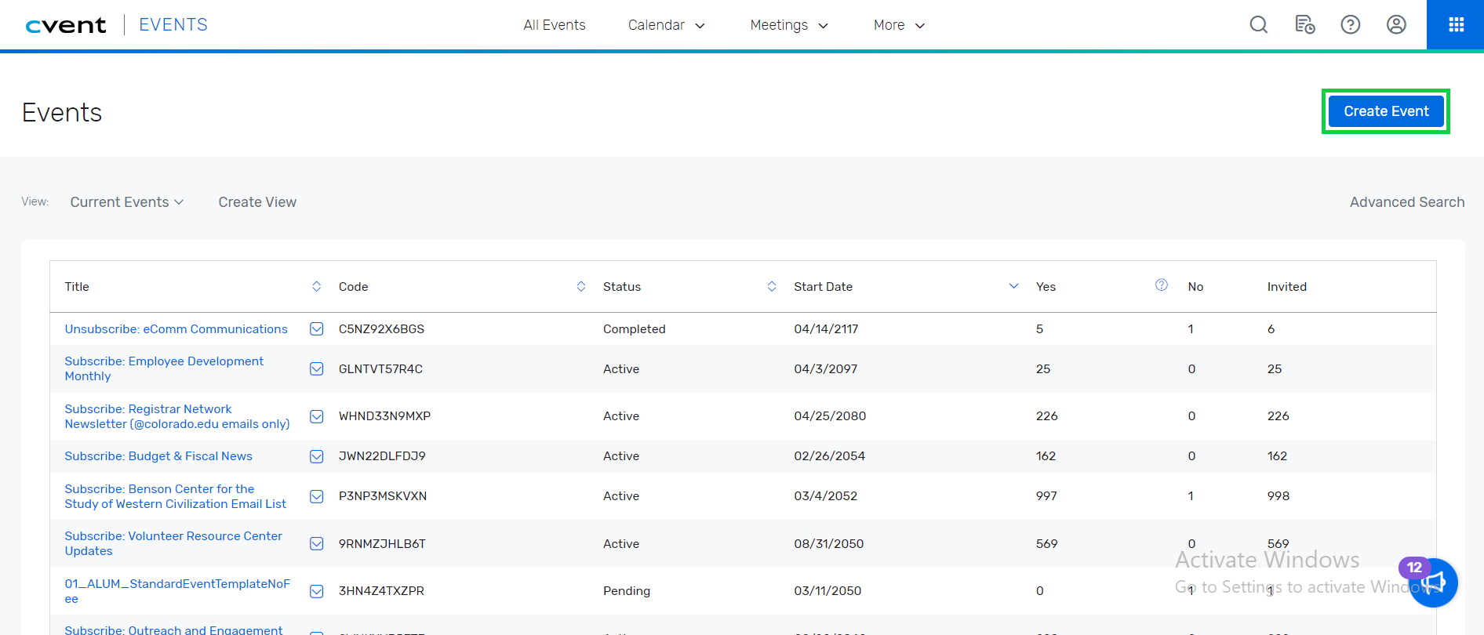Click start date 03/4/2052

825,496
